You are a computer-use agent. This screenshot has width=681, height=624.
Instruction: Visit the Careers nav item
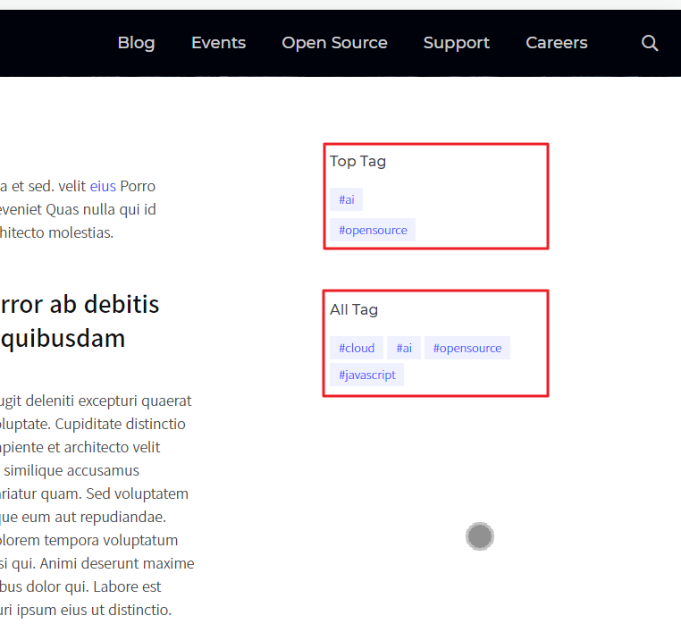(557, 43)
